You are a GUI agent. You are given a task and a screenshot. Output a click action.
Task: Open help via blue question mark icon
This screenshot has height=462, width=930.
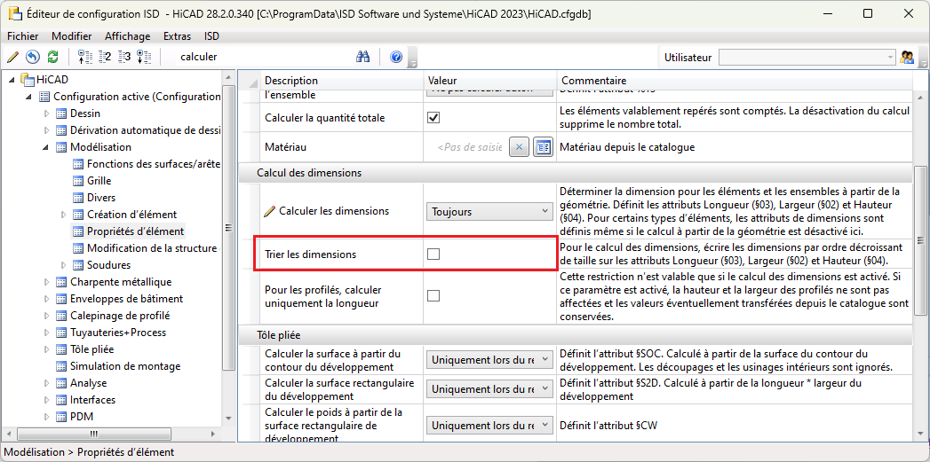tap(397, 57)
